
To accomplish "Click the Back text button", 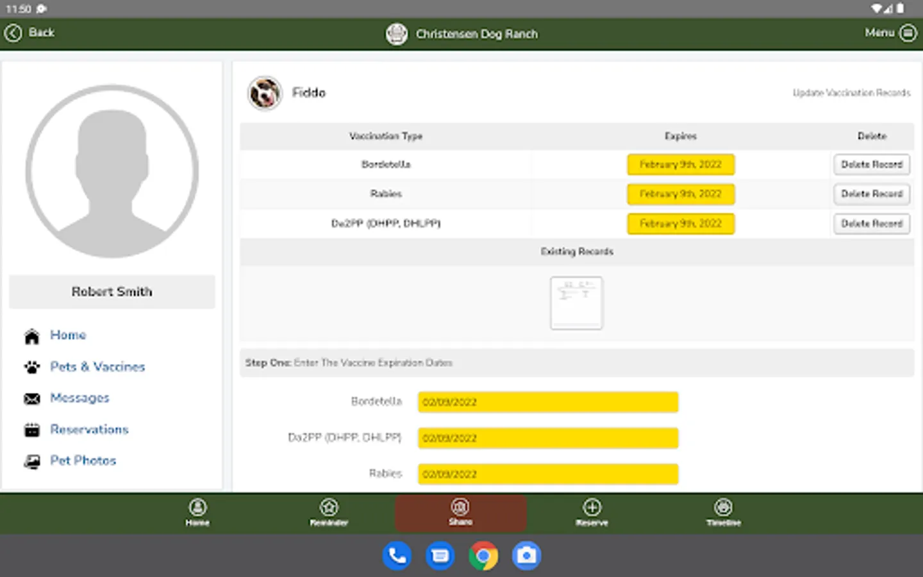I will click(42, 33).
